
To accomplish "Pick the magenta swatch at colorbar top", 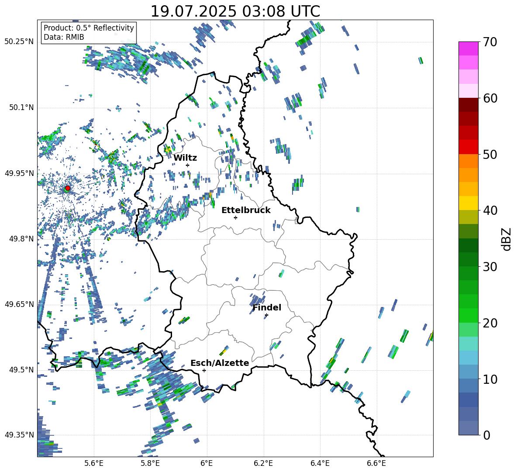I will pos(468,48).
